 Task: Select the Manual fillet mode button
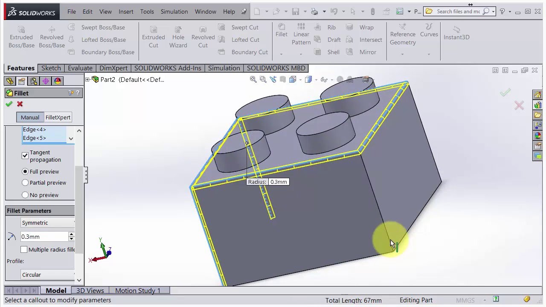30,117
